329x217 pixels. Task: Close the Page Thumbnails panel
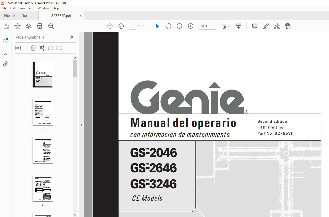pyautogui.click(x=72, y=37)
